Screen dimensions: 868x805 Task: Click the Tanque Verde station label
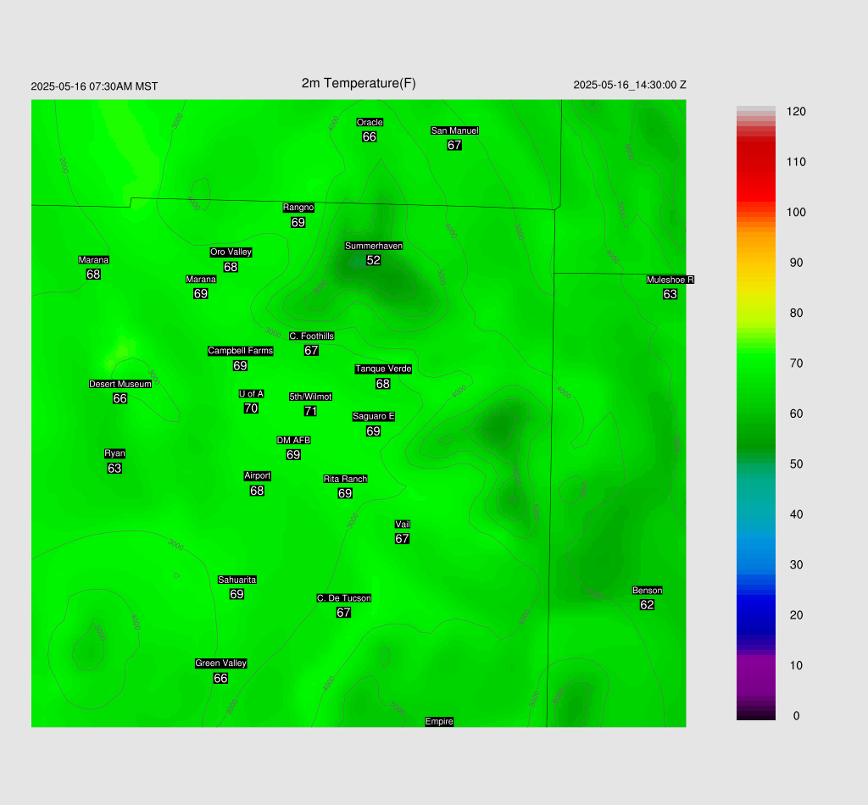[x=383, y=369]
